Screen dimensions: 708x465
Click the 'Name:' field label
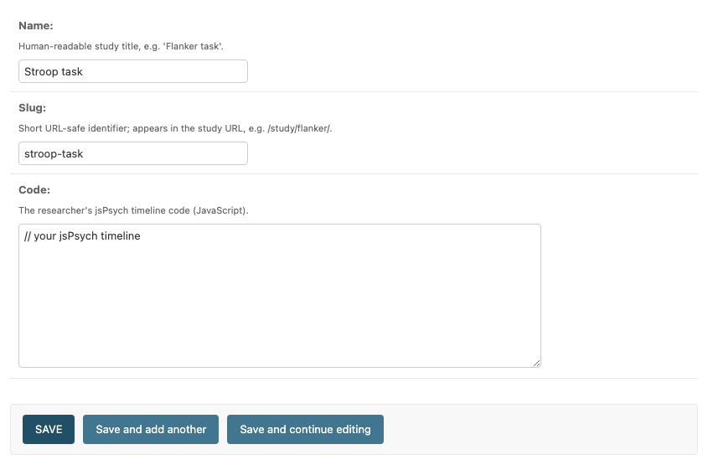[36, 26]
